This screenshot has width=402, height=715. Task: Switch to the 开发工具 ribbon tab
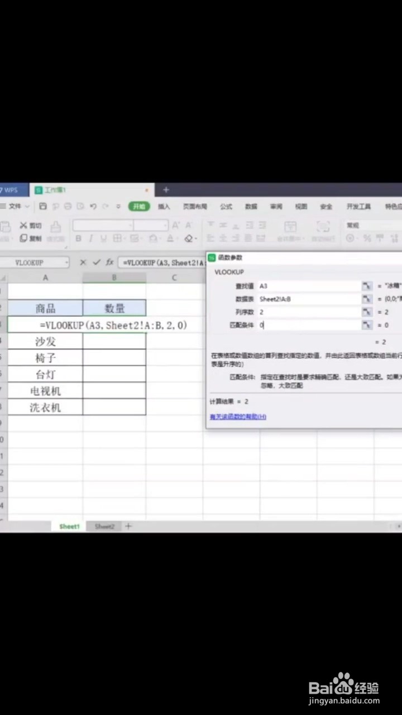(358, 206)
